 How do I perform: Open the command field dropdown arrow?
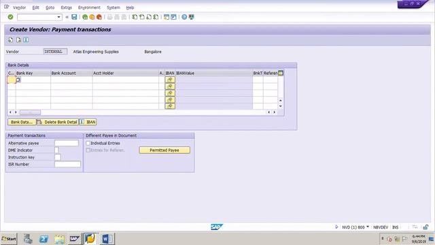59,17
